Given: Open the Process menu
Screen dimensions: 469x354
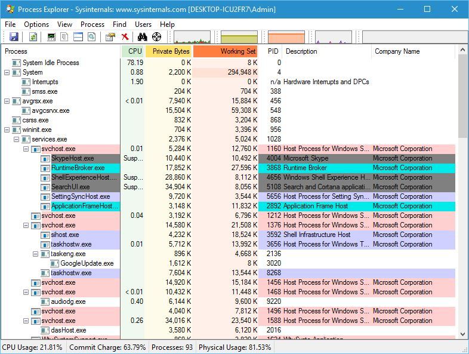Looking at the screenshot, I should coord(92,24).
